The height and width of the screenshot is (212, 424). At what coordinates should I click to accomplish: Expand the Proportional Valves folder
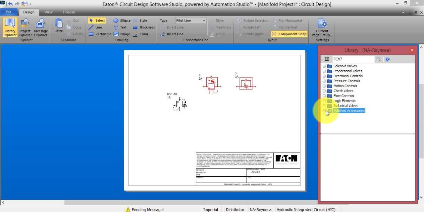324,71
